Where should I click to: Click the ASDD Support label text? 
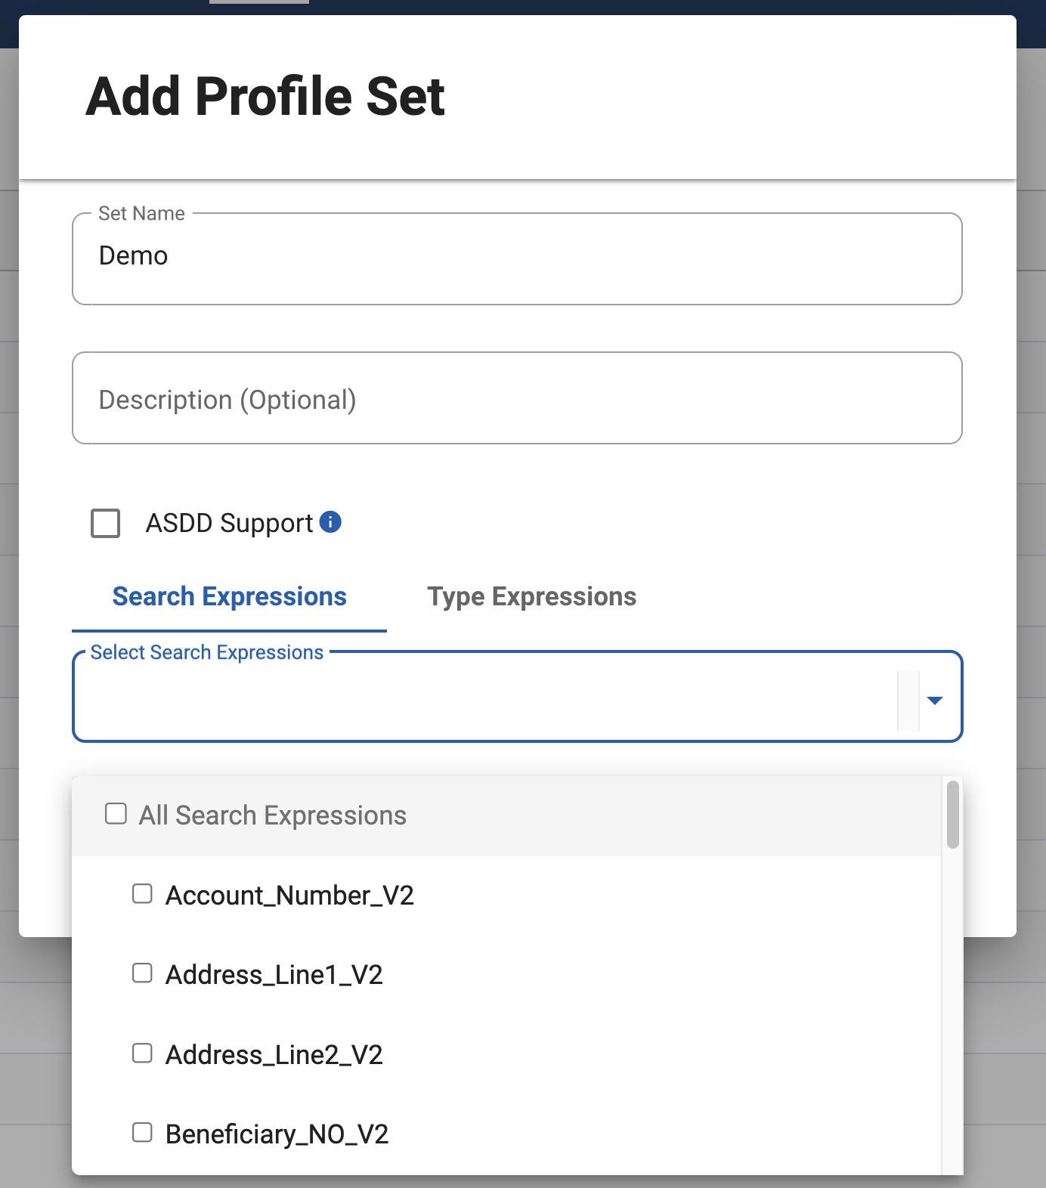[229, 523]
